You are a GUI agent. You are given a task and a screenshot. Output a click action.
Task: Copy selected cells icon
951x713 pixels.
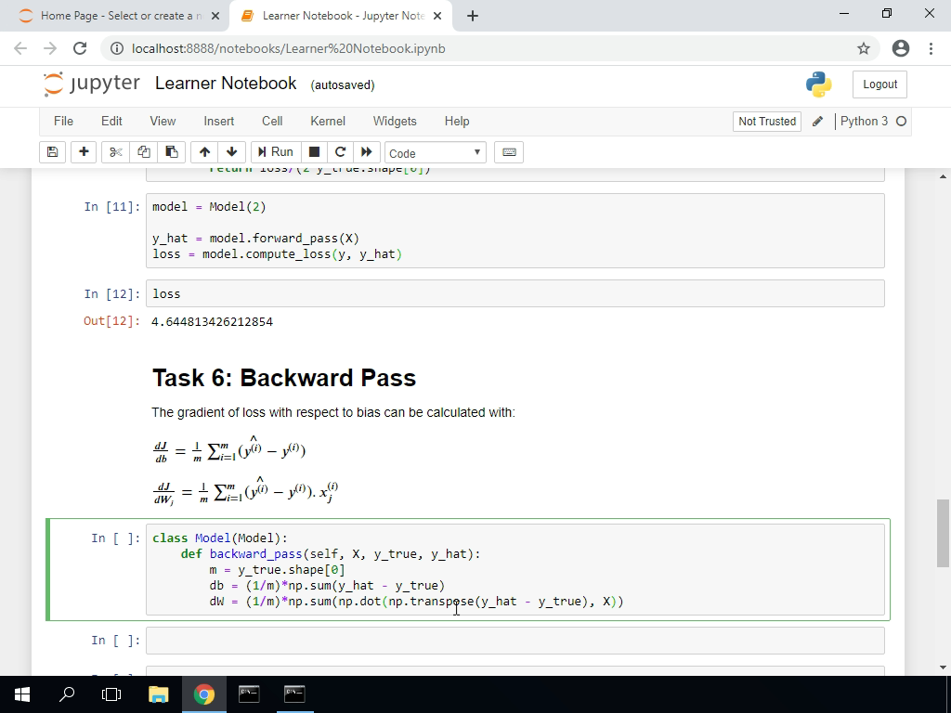(x=144, y=152)
